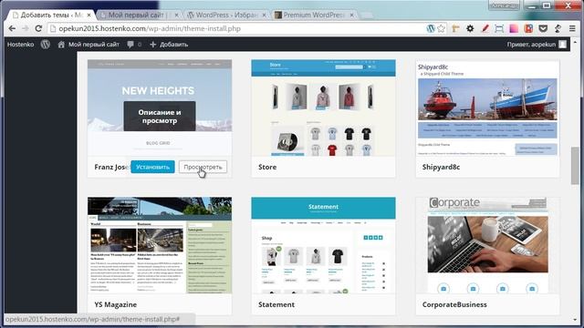Close the Premium WordPress tab
Viewport: 584px width, 328px height.
click(351, 15)
